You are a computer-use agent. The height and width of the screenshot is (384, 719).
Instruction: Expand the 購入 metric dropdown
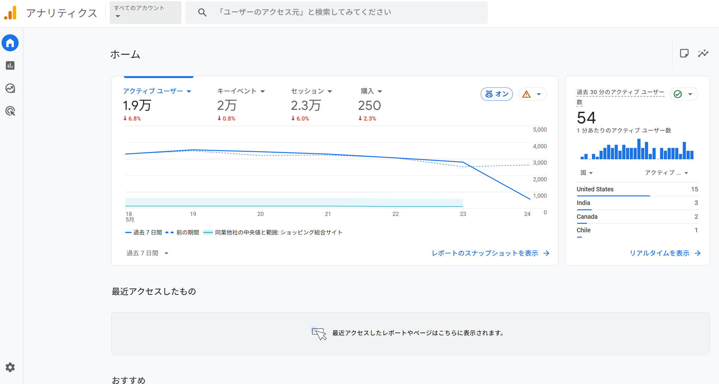[x=380, y=92]
